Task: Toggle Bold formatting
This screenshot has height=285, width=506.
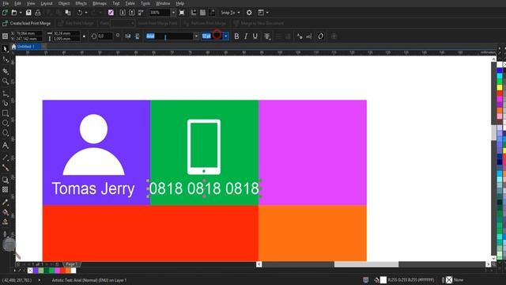Action: click(236, 36)
